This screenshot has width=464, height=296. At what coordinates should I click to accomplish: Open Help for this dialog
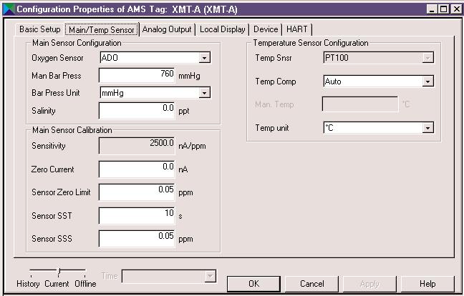(427, 284)
